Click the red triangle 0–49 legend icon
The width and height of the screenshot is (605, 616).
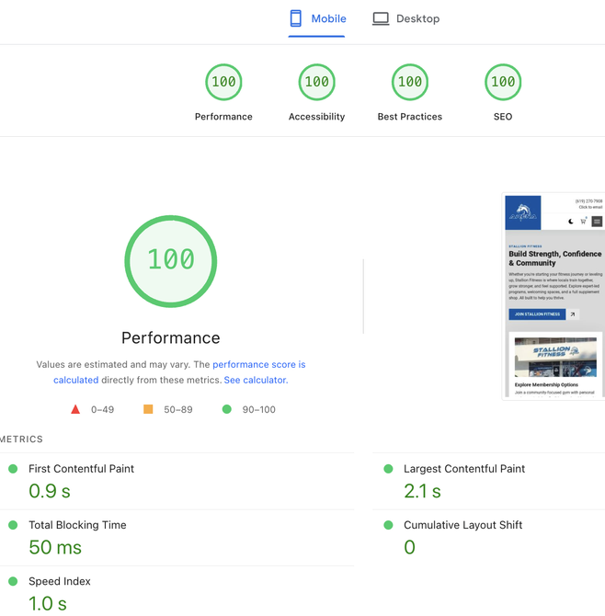tap(75, 409)
